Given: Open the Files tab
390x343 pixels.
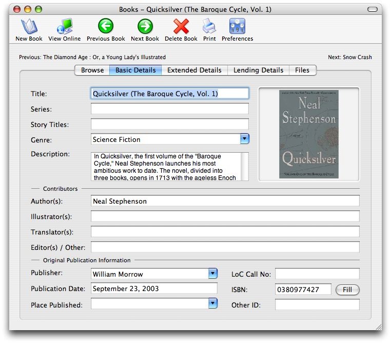Looking at the screenshot, I should pyautogui.click(x=302, y=70).
